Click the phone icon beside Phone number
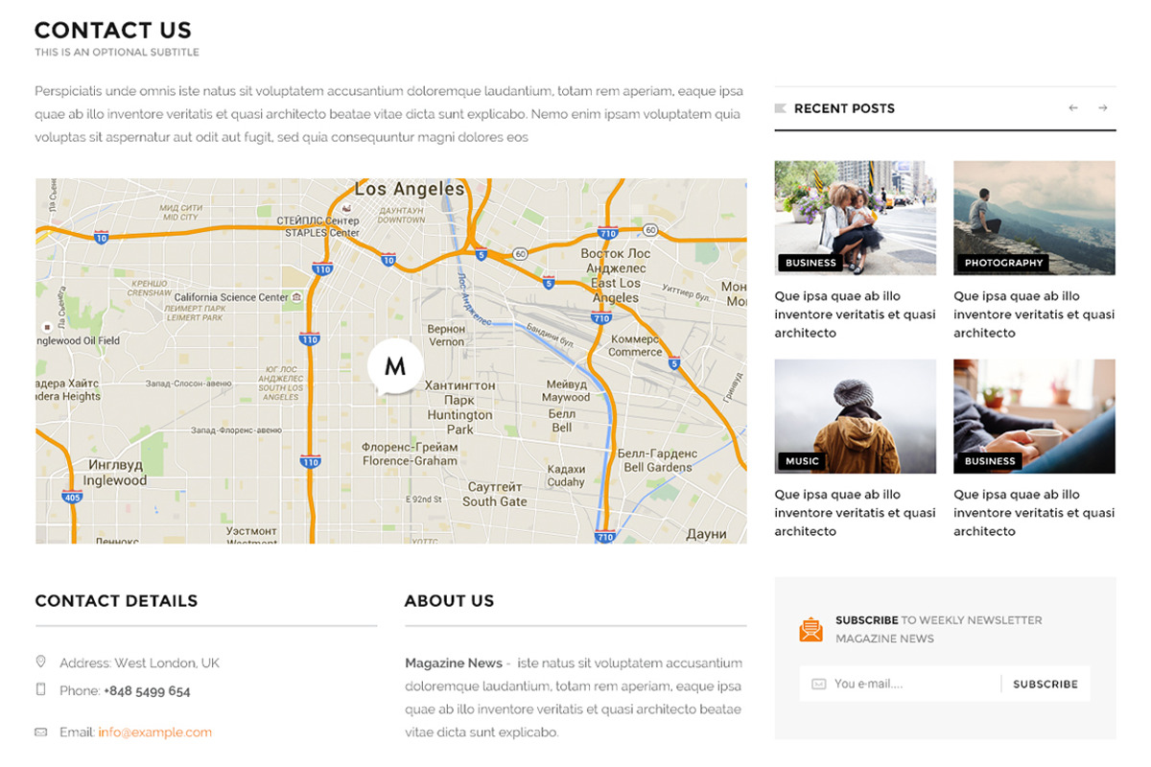Screen dimensions: 1151x767 point(40,689)
